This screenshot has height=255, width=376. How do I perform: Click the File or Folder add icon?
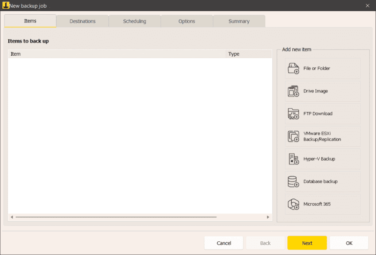pyautogui.click(x=293, y=69)
